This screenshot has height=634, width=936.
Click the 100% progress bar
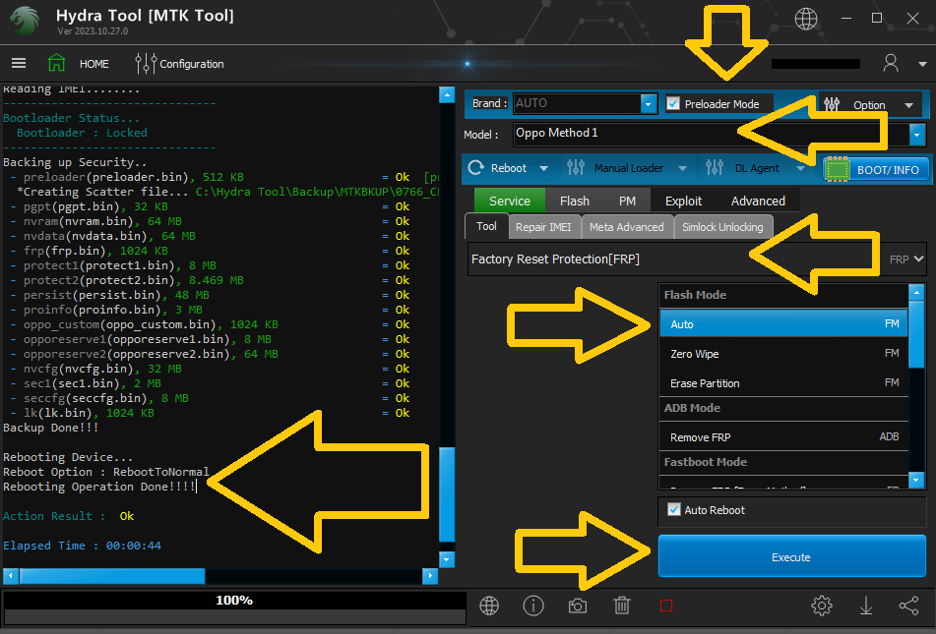click(234, 607)
